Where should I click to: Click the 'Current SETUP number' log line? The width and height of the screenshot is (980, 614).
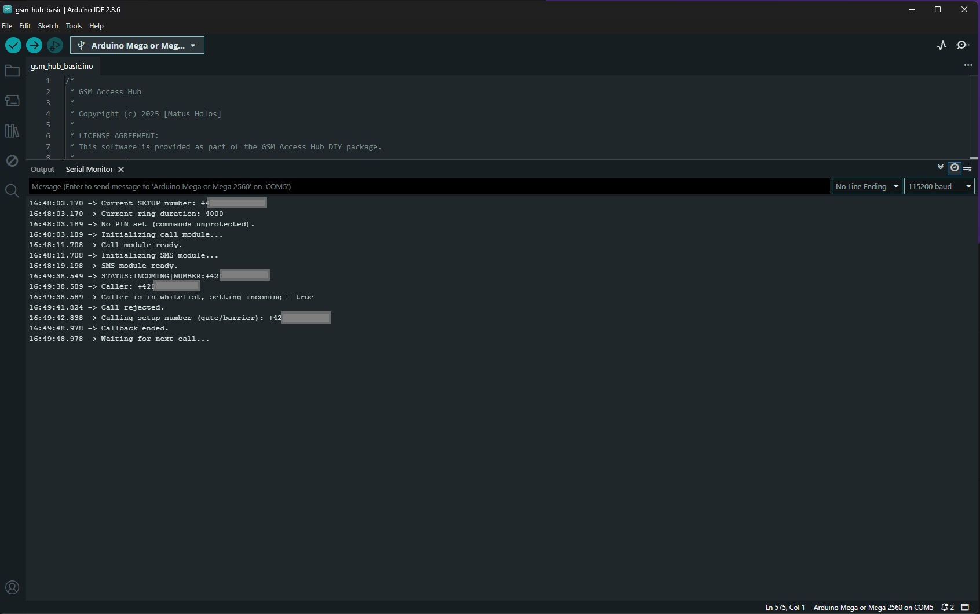pyautogui.click(x=148, y=203)
